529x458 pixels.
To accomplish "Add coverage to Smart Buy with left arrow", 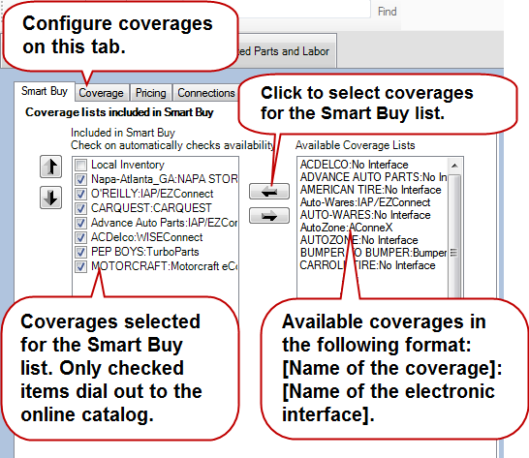I will click(269, 192).
